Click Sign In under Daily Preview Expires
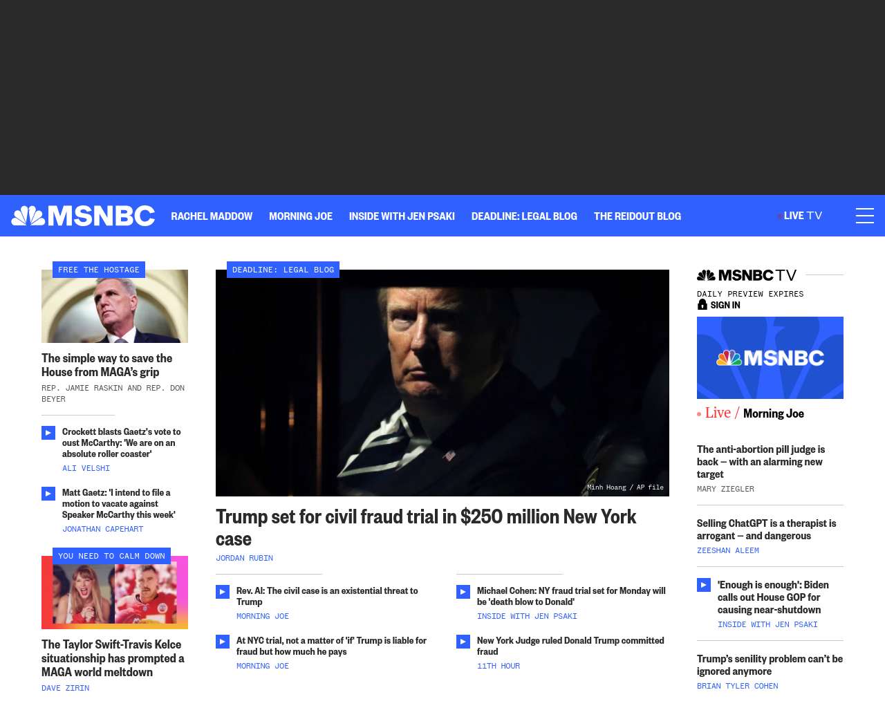 point(725,305)
